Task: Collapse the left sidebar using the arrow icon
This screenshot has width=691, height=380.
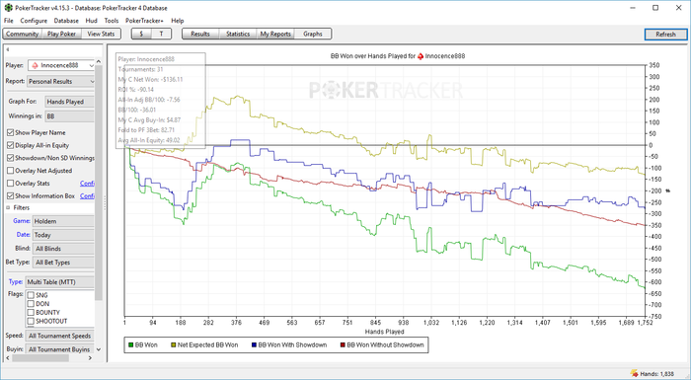Action: 8,49
